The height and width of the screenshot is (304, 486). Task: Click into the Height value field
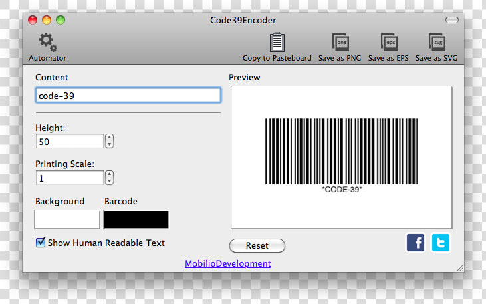tap(69, 141)
